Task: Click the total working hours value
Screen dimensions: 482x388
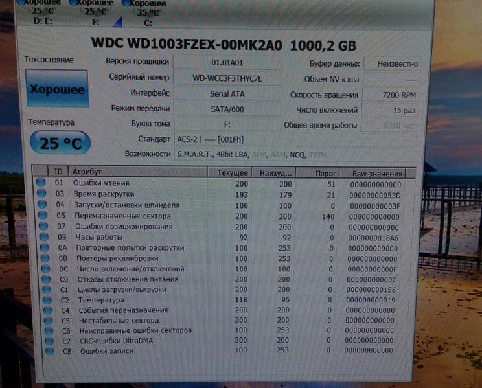Action: (x=389, y=126)
